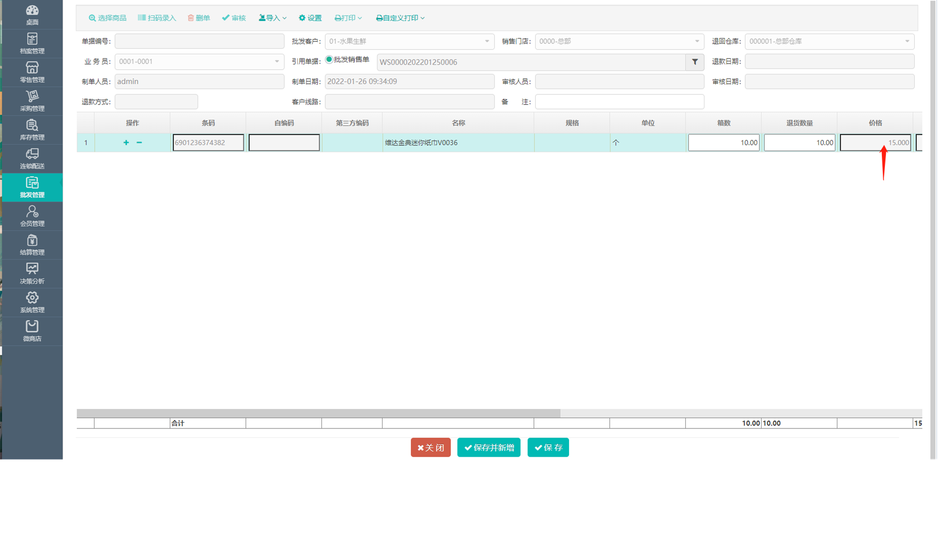Open 决策分析 in the sidebar

[32, 274]
